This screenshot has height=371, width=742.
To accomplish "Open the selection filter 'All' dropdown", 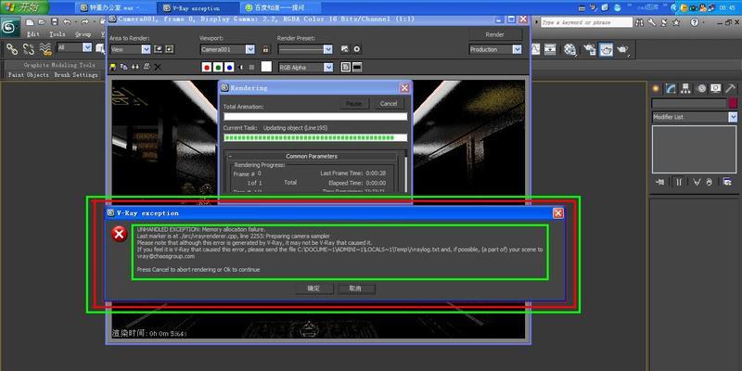I will (x=74, y=47).
